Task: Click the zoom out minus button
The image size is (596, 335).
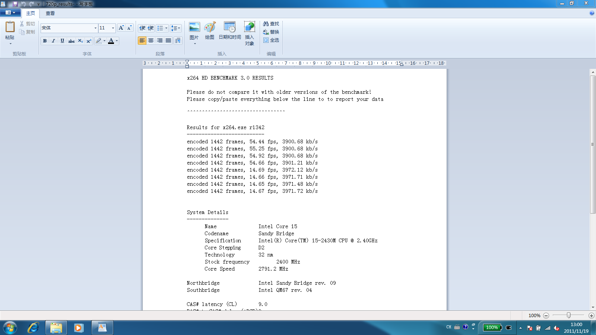Action: [x=546, y=316]
